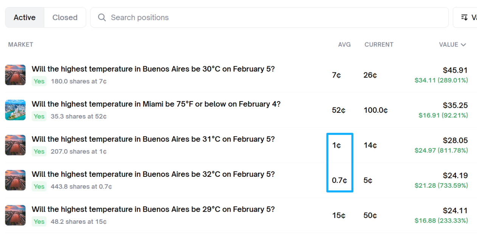Click the AVG column header
This screenshot has width=477, height=234.
pyautogui.click(x=344, y=45)
